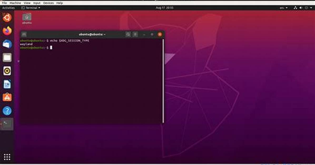The height and width of the screenshot is (165, 315).
Task: Open the VirtualBox View menu
Action: [27, 3]
